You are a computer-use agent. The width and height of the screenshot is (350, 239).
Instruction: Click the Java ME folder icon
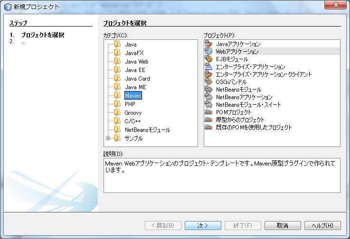coord(117,87)
